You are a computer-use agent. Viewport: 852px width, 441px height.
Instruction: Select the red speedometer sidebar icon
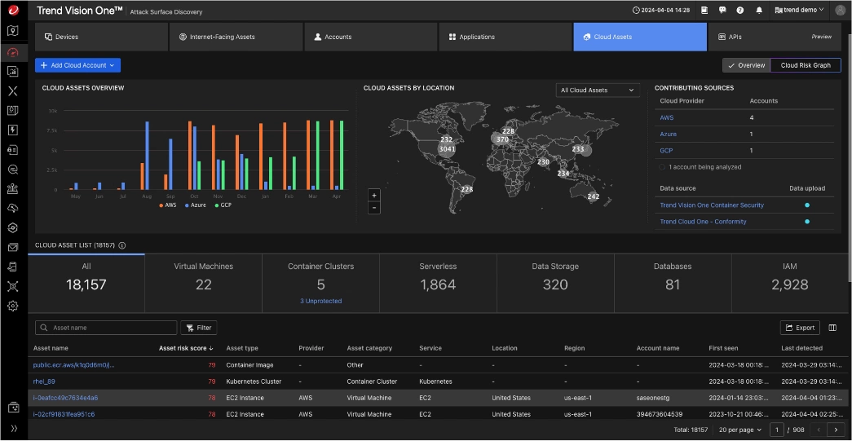click(13, 52)
